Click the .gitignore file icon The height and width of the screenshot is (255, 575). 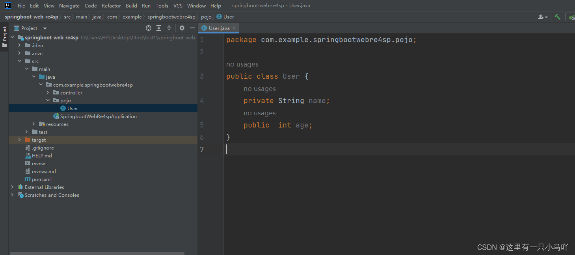28,148
